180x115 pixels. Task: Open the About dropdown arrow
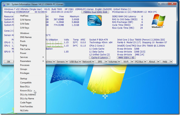click(x=158, y=62)
